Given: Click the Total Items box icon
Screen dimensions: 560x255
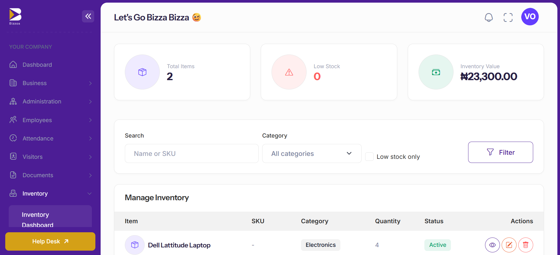Looking at the screenshot, I should click(142, 72).
